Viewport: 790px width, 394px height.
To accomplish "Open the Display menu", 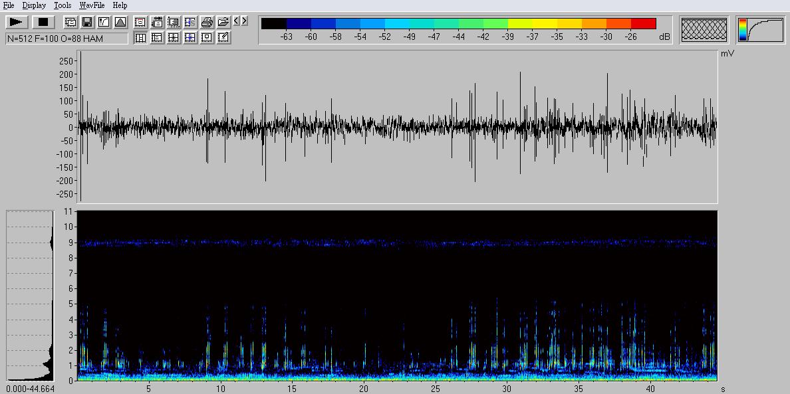I will tap(34, 5).
